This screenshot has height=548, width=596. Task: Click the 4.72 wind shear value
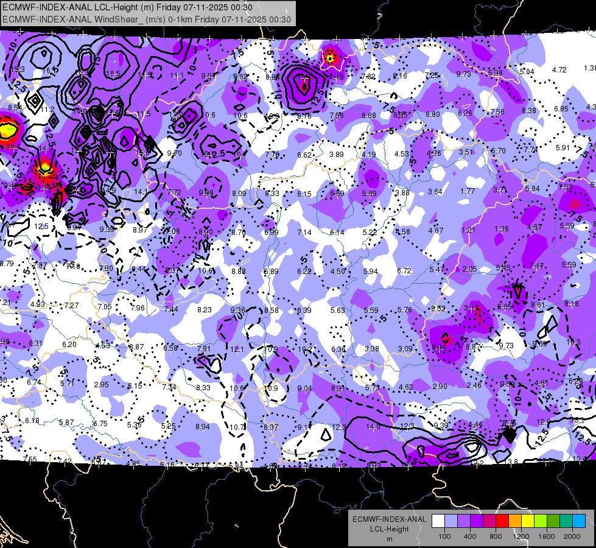coord(559,70)
